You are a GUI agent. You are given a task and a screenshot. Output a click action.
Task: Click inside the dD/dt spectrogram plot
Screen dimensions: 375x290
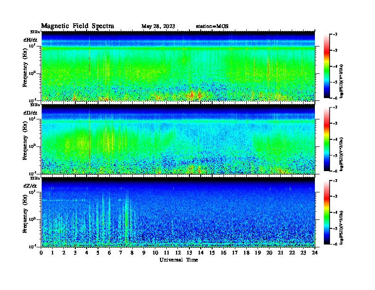178,139
